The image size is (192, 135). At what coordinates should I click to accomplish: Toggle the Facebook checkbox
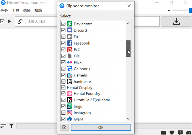63,43
